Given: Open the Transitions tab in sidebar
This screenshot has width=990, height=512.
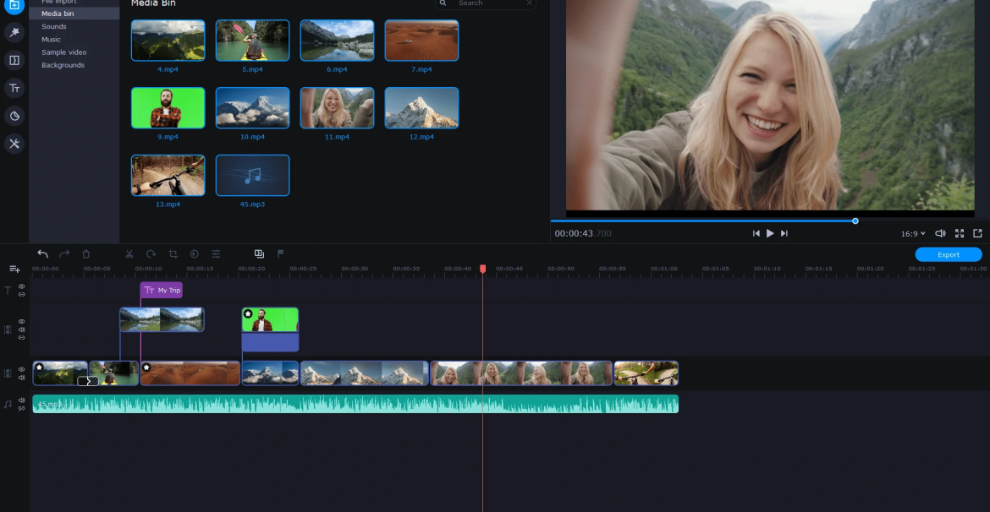Looking at the screenshot, I should (14, 61).
